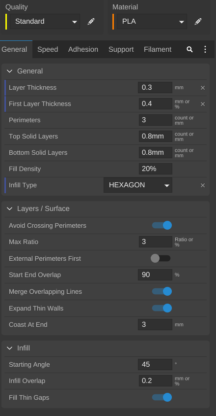Click the Coast At End label
The width and height of the screenshot is (216, 416).
(28, 324)
